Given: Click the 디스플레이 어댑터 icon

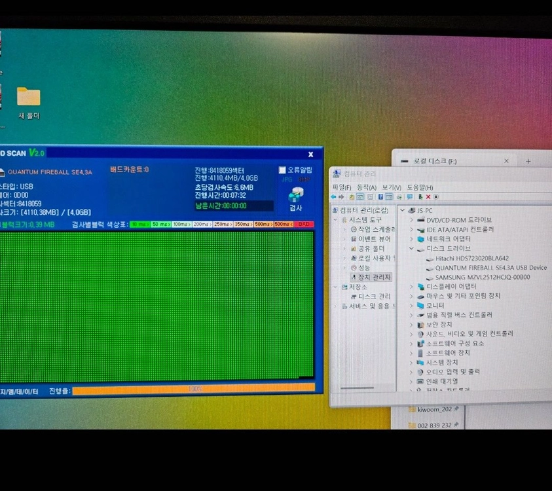Looking at the screenshot, I should pos(420,287).
